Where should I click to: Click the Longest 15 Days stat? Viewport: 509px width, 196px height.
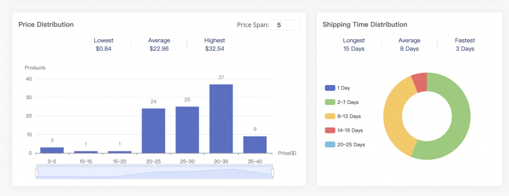[x=354, y=45]
